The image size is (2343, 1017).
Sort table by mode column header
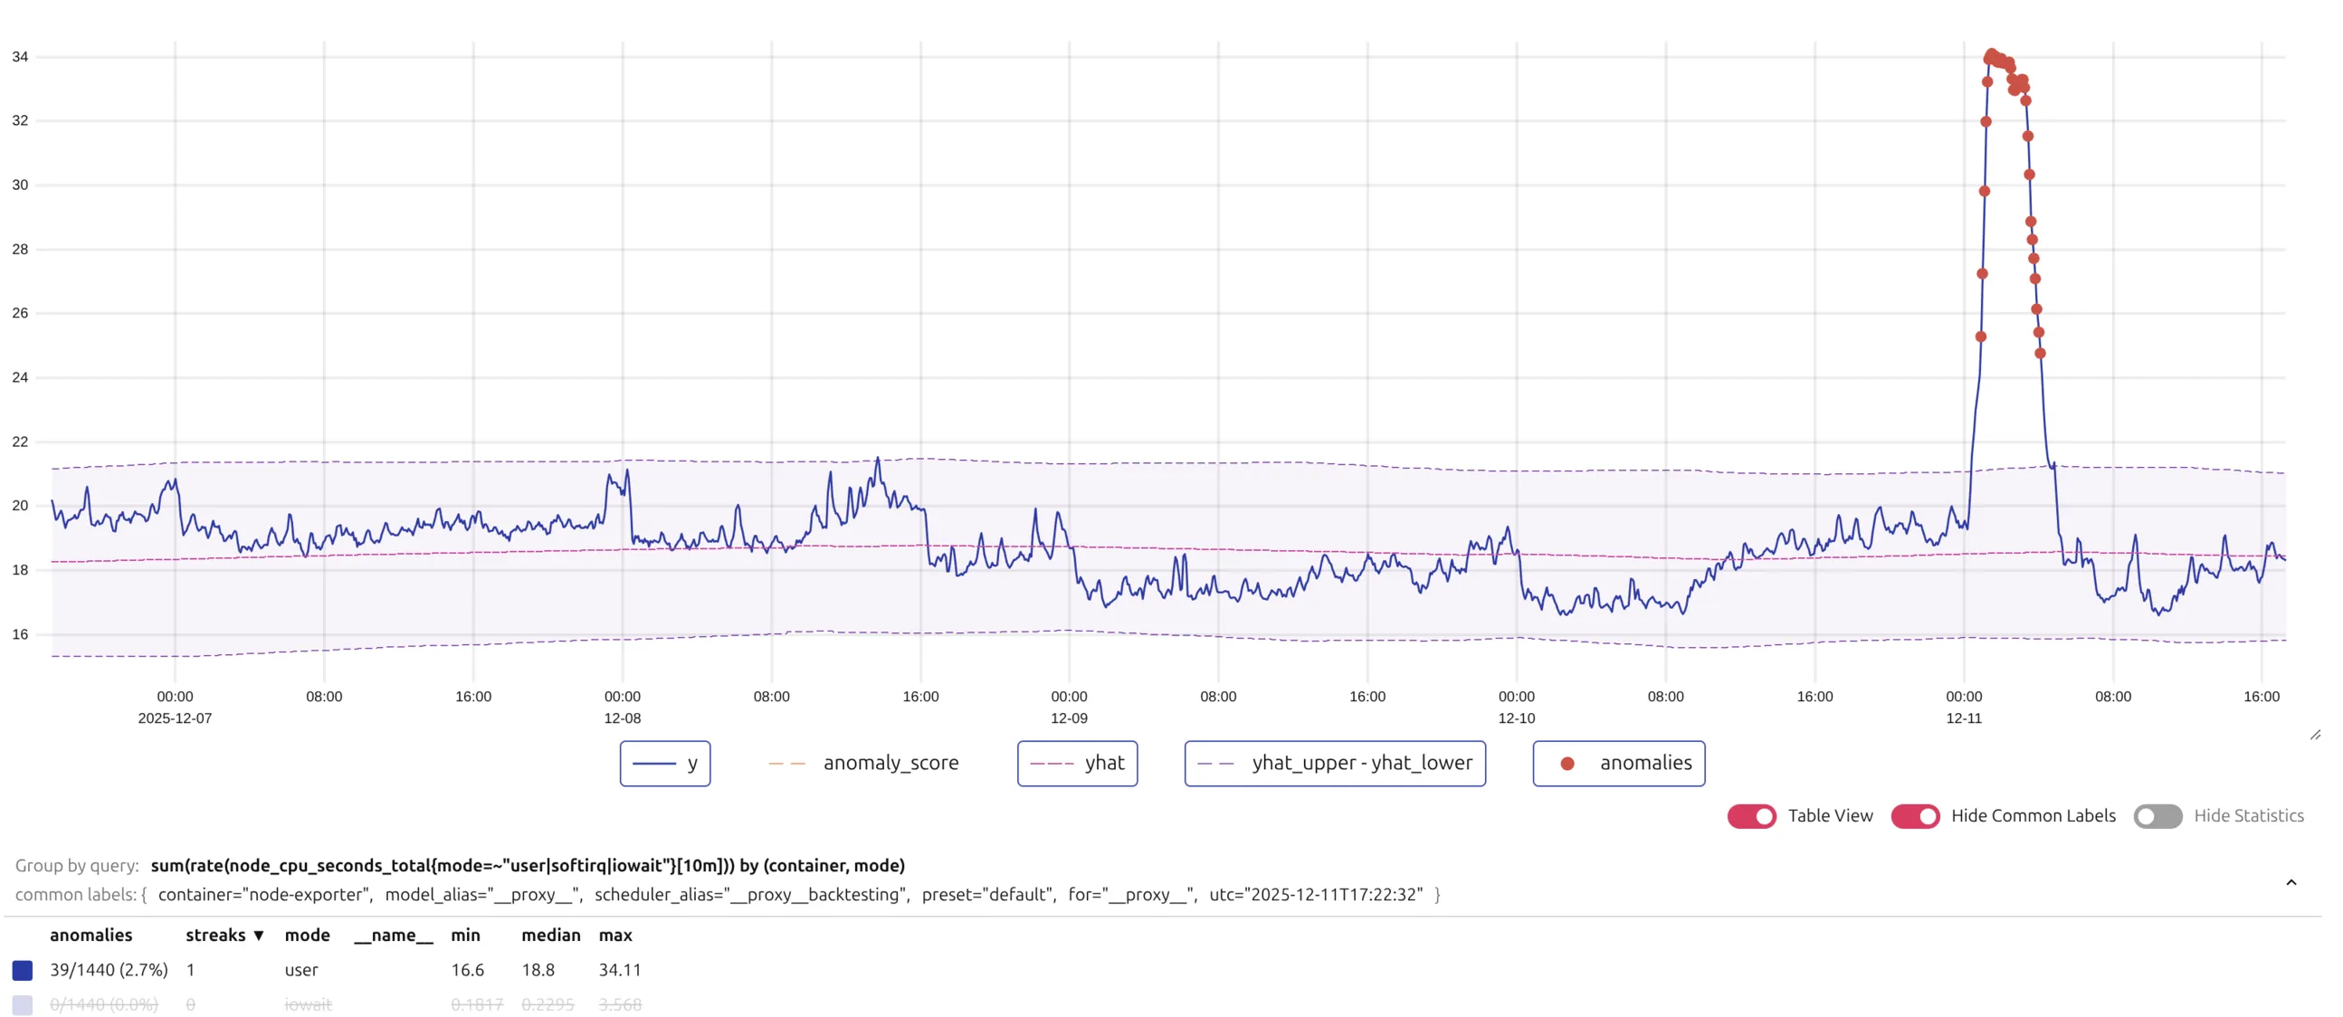point(307,936)
